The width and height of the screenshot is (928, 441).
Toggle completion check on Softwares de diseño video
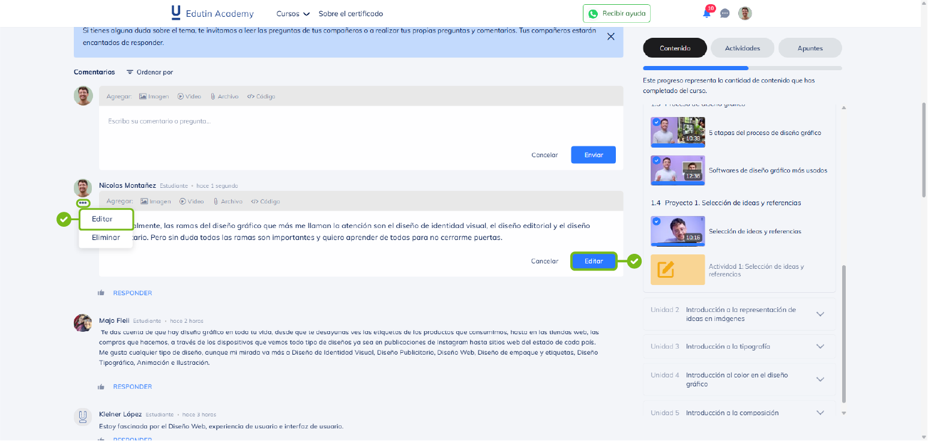click(x=656, y=161)
